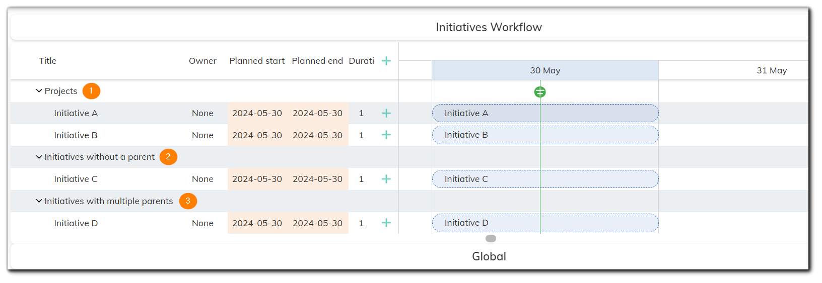Image resolution: width=822 pixels, height=283 pixels.
Task: Click planned start date of Initiative B
Action: point(257,135)
